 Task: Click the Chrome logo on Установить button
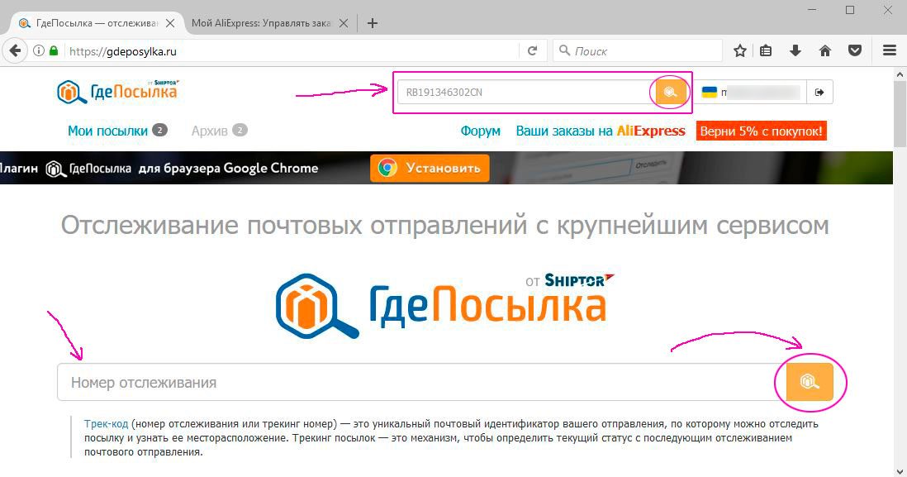387,168
